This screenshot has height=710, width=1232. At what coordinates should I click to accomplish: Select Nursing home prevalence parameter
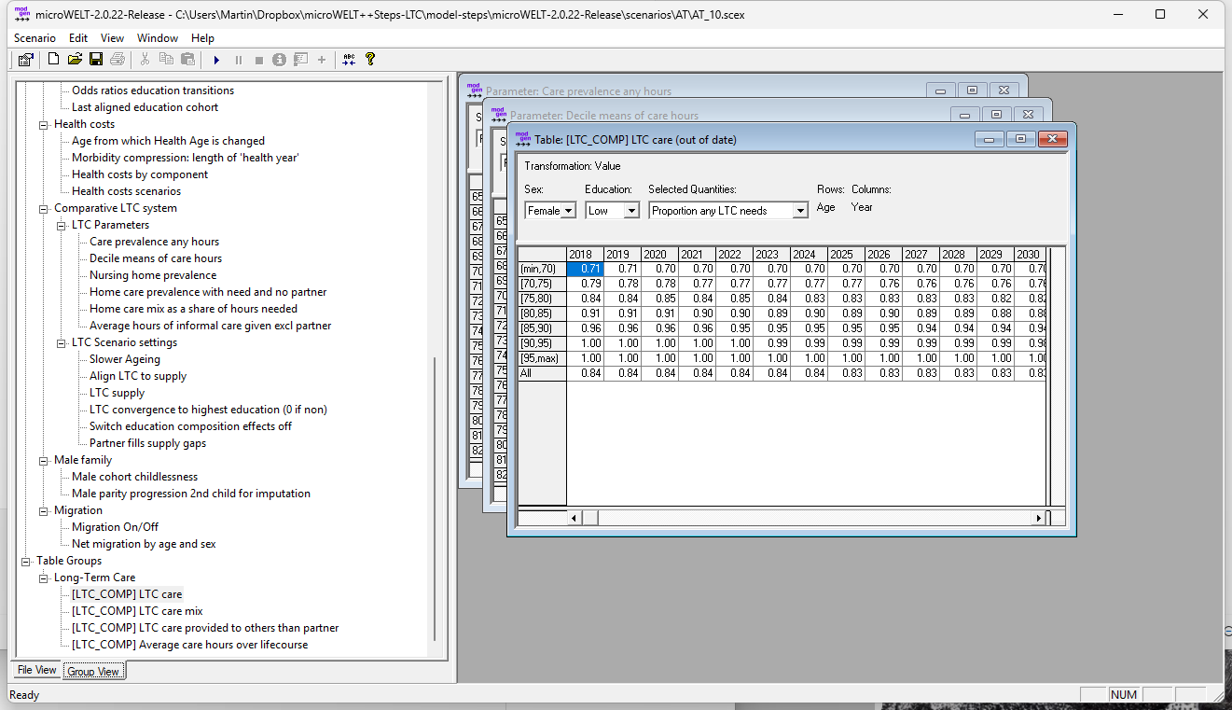click(153, 275)
